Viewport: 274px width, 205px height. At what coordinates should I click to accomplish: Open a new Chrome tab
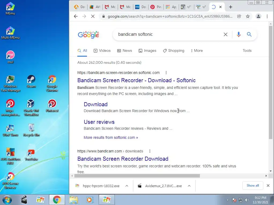(230, 7)
